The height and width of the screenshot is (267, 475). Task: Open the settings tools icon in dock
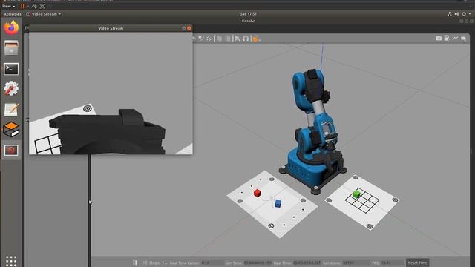coord(11,89)
